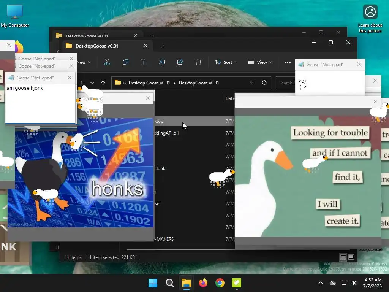Click the Share icon in Explorer toolbar

(180, 62)
